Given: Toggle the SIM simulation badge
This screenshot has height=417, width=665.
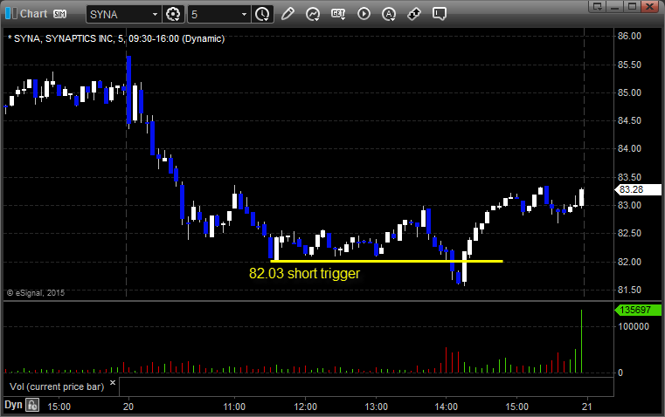Looking at the screenshot, I should (x=59, y=14).
